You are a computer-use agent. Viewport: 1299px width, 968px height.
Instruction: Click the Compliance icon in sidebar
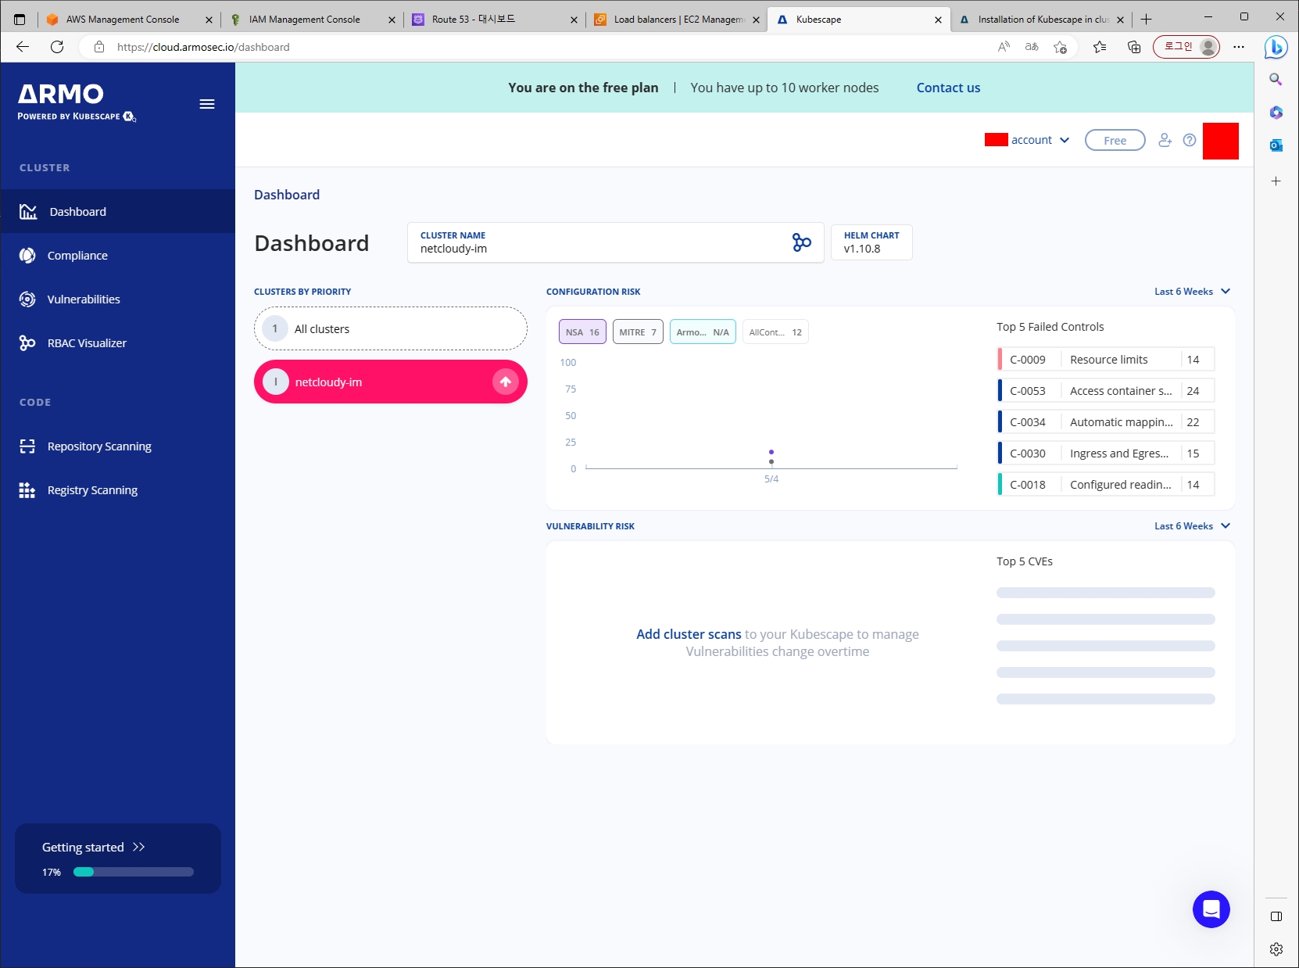(27, 256)
